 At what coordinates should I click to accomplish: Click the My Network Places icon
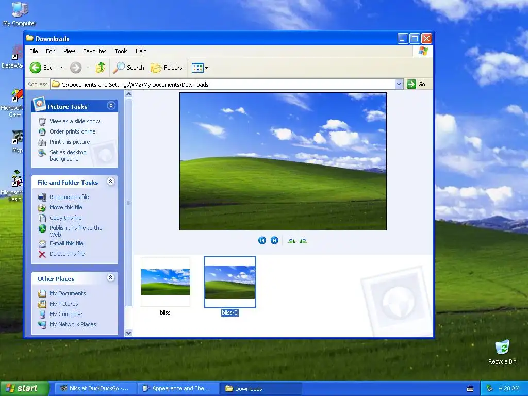click(x=42, y=325)
